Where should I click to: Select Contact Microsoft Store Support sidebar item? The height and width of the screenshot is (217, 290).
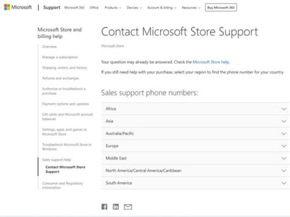pyautogui.click(x=65, y=169)
